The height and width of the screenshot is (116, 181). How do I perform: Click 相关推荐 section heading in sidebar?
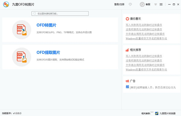135,50
